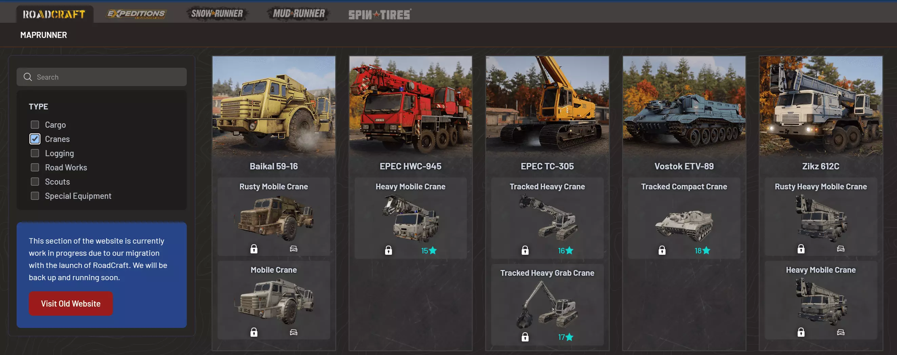The height and width of the screenshot is (355, 897).
Task: Select the Tracked Heavy Grab Crane image
Action: tap(547, 305)
